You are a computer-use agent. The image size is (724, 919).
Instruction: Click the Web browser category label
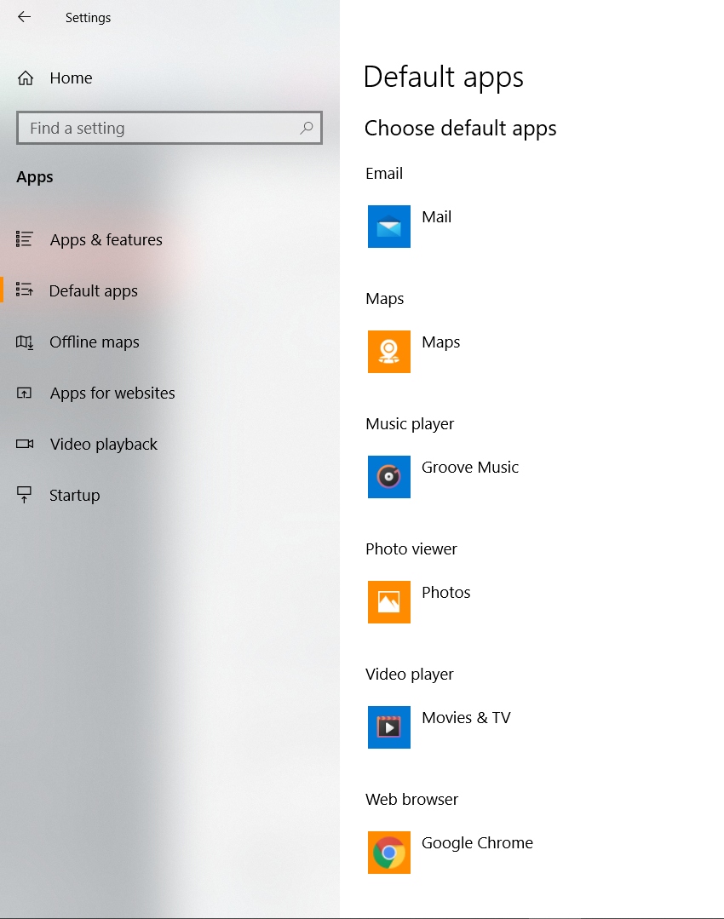pos(411,800)
